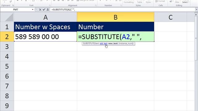Open the Font group dialog launcher
This screenshot has height=111, width=198.
pyautogui.click(x=50, y=6)
